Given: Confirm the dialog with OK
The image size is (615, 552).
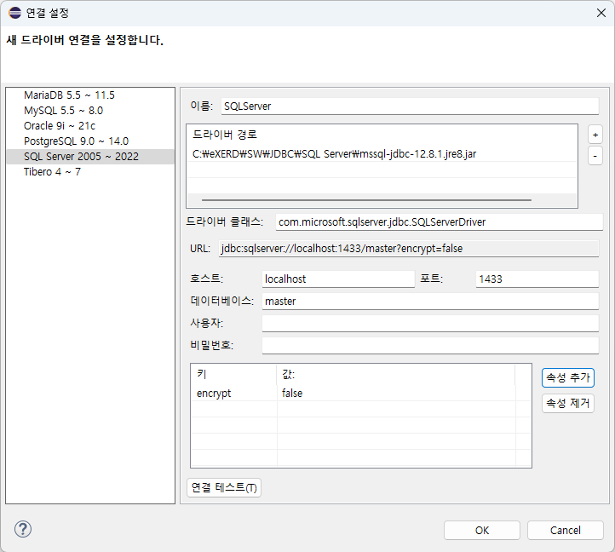Looking at the screenshot, I should tap(481, 531).
